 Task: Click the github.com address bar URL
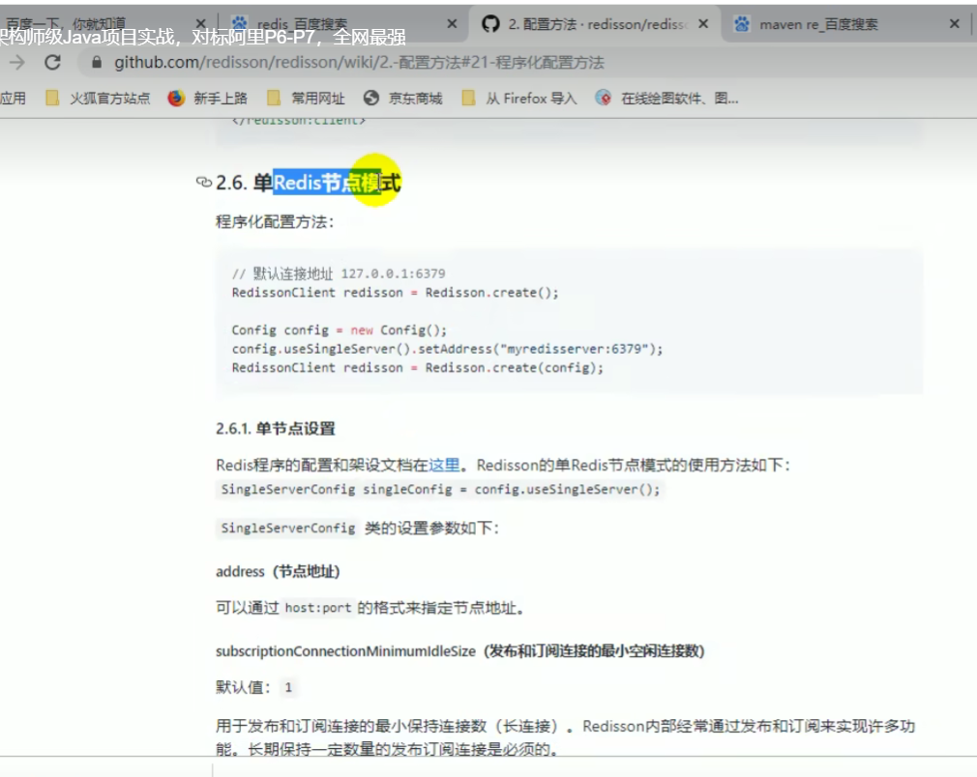point(359,62)
